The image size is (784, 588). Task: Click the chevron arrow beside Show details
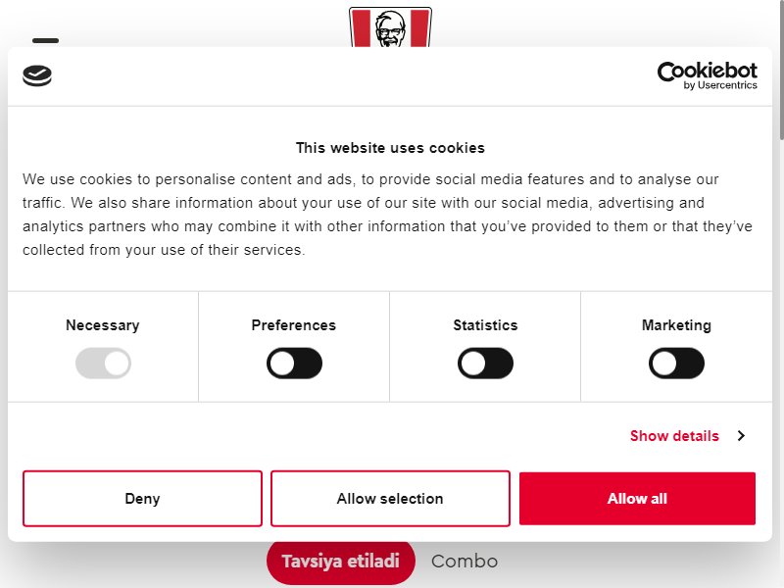click(741, 435)
